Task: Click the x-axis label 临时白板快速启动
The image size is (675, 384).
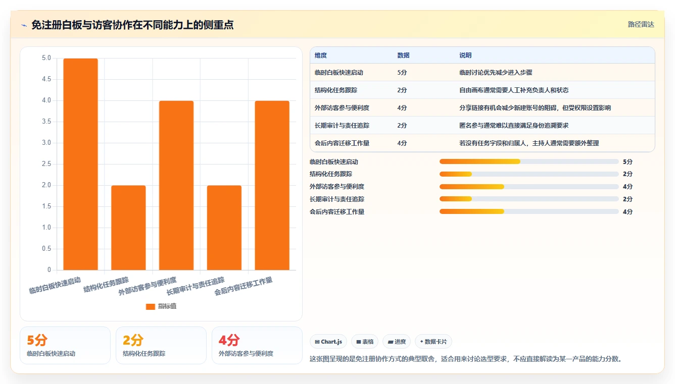Action: coord(55,285)
